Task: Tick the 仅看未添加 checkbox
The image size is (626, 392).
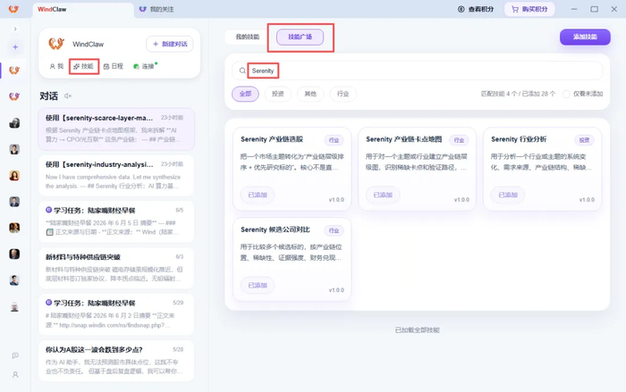Action: tap(566, 94)
